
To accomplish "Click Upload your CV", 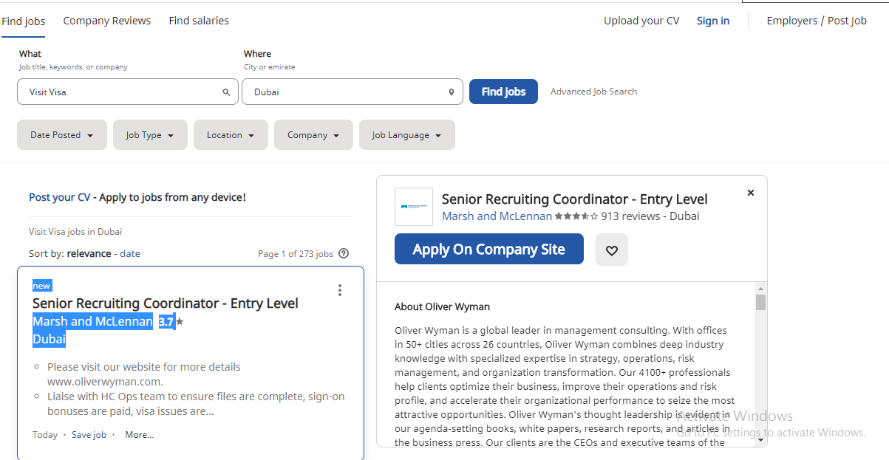I will [641, 21].
